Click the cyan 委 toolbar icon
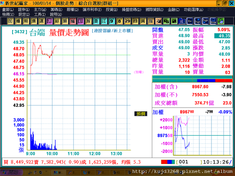The width and height of the screenshot is (235, 176). pyautogui.click(x=96, y=21)
